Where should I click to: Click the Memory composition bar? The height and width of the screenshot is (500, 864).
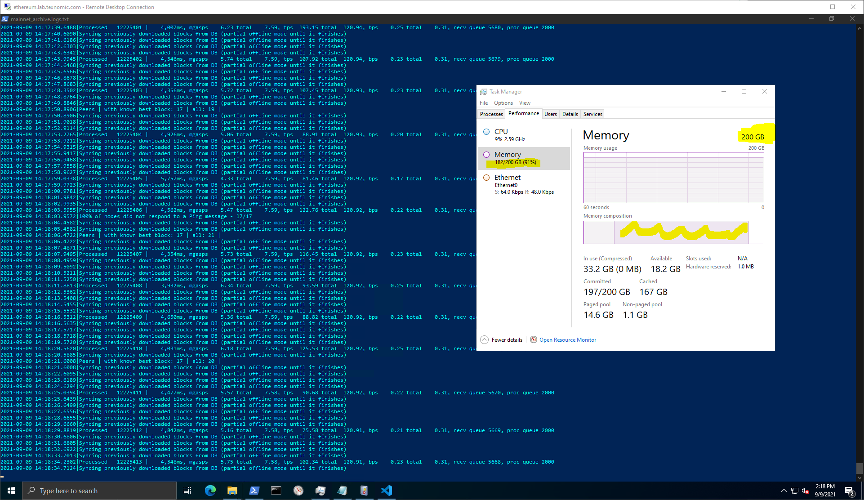[673, 232]
